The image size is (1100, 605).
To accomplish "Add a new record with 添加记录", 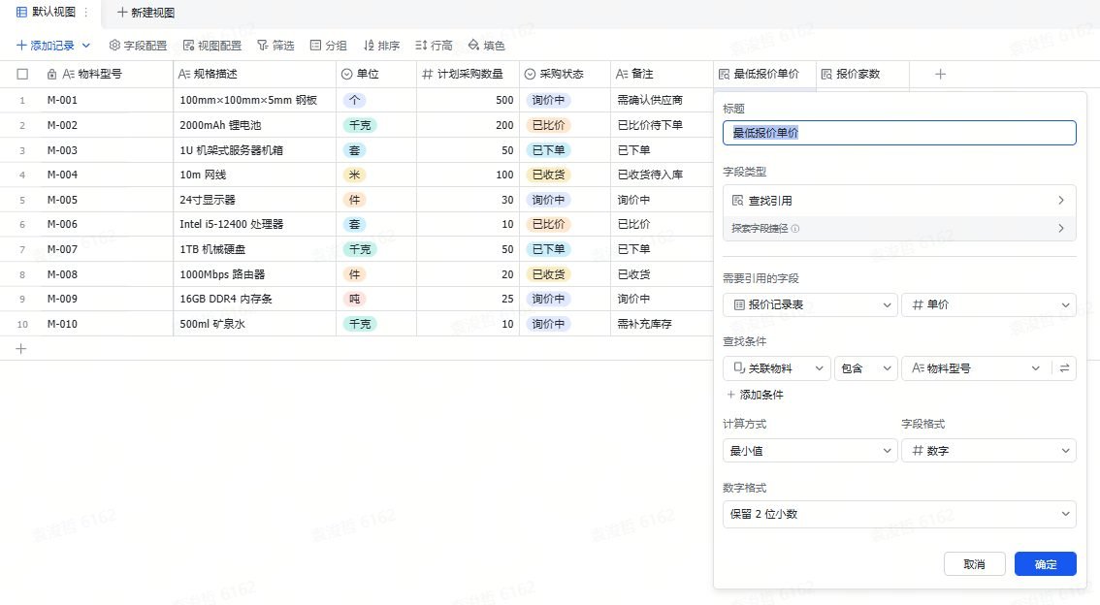I will pyautogui.click(x=45, y=46).
